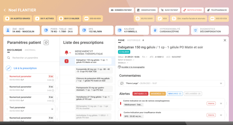Click the Diagnostics card icon

tap(195, 30)
